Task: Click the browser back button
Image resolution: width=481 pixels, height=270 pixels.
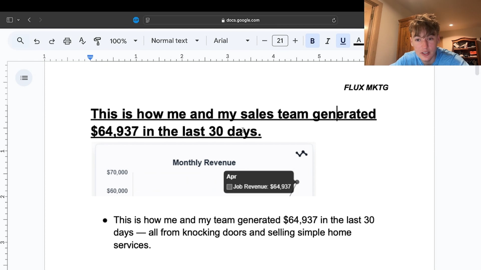Action: pos(29,20)
